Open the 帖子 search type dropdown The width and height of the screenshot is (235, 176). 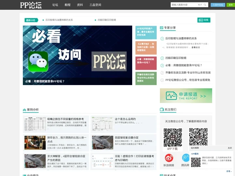click(200, 5)
